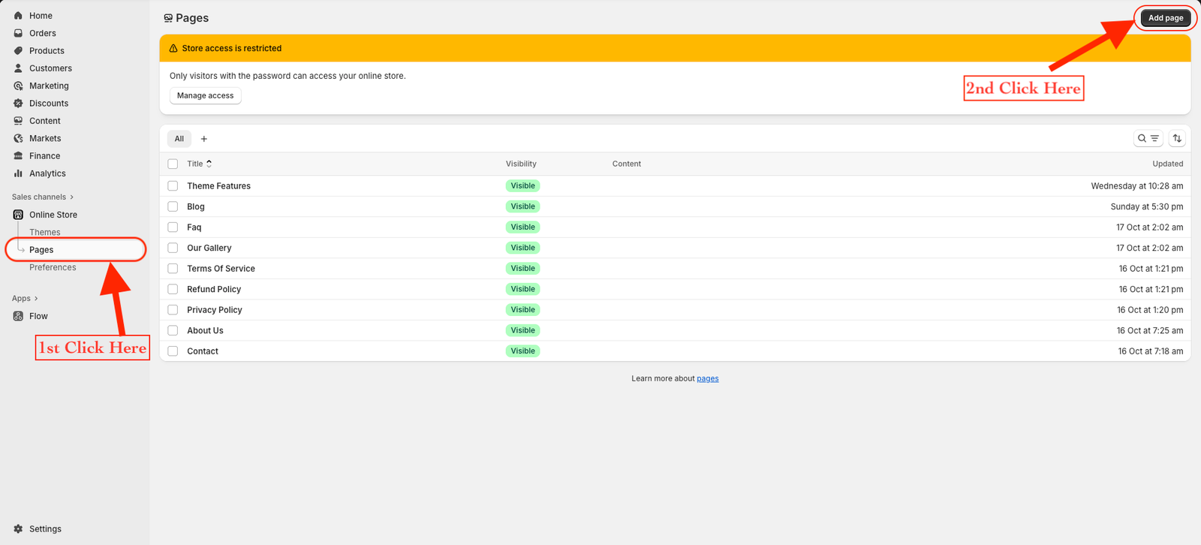Click the search and filter icon button

click(x=1148, y=139)
